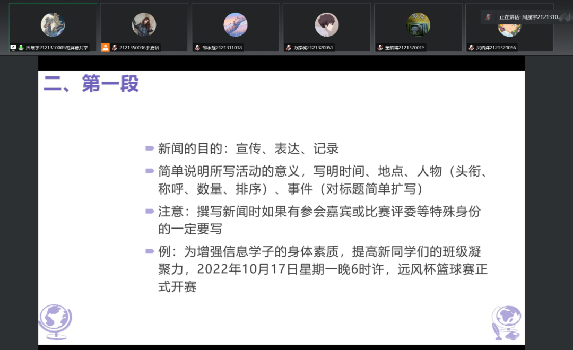Click the 周晟宇2121310005的屏幕共享 name label

tap(57, 48)
